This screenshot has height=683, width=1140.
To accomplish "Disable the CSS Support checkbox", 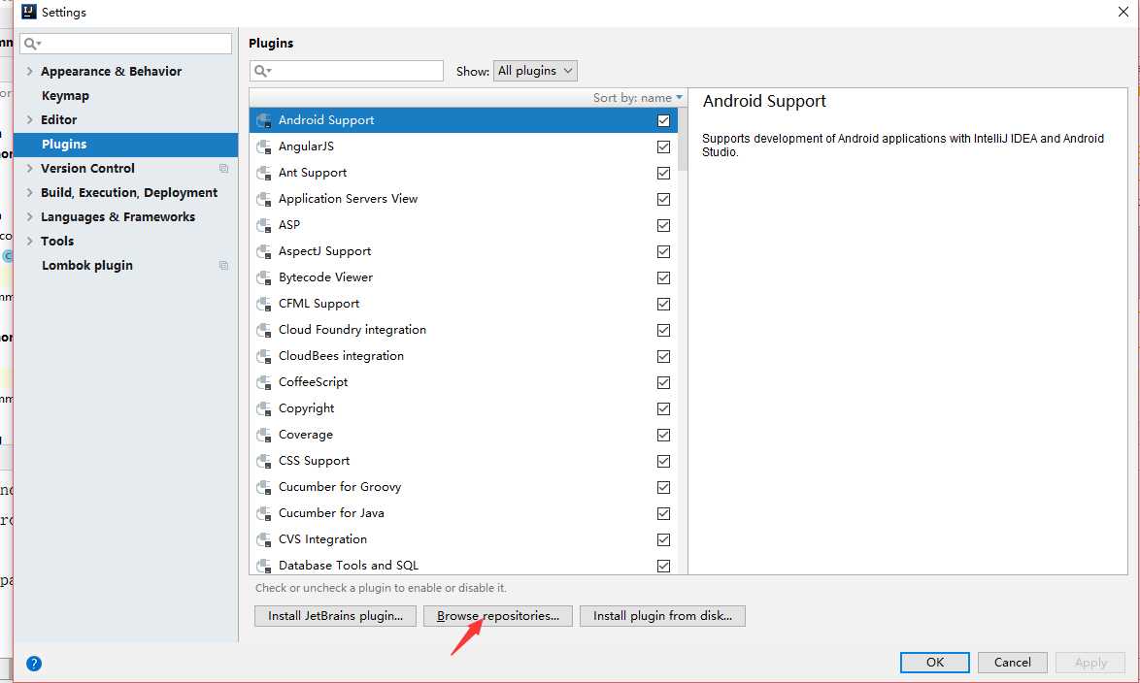I will tap(664, 461).
